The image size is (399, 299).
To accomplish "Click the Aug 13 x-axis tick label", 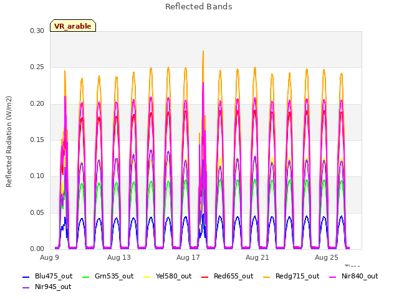I will click(119, 257).
